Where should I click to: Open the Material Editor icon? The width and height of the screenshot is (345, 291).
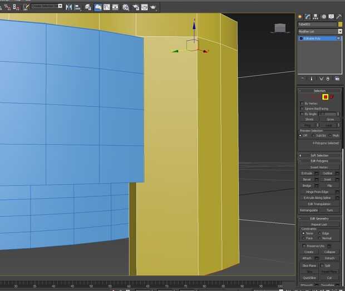[126, 7]
